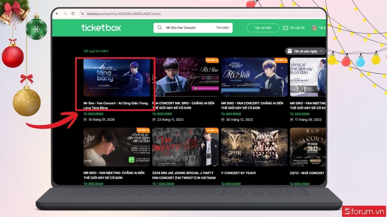
Task: Open the Tạo sự kiện button
Action: click(x=263, y=28)
